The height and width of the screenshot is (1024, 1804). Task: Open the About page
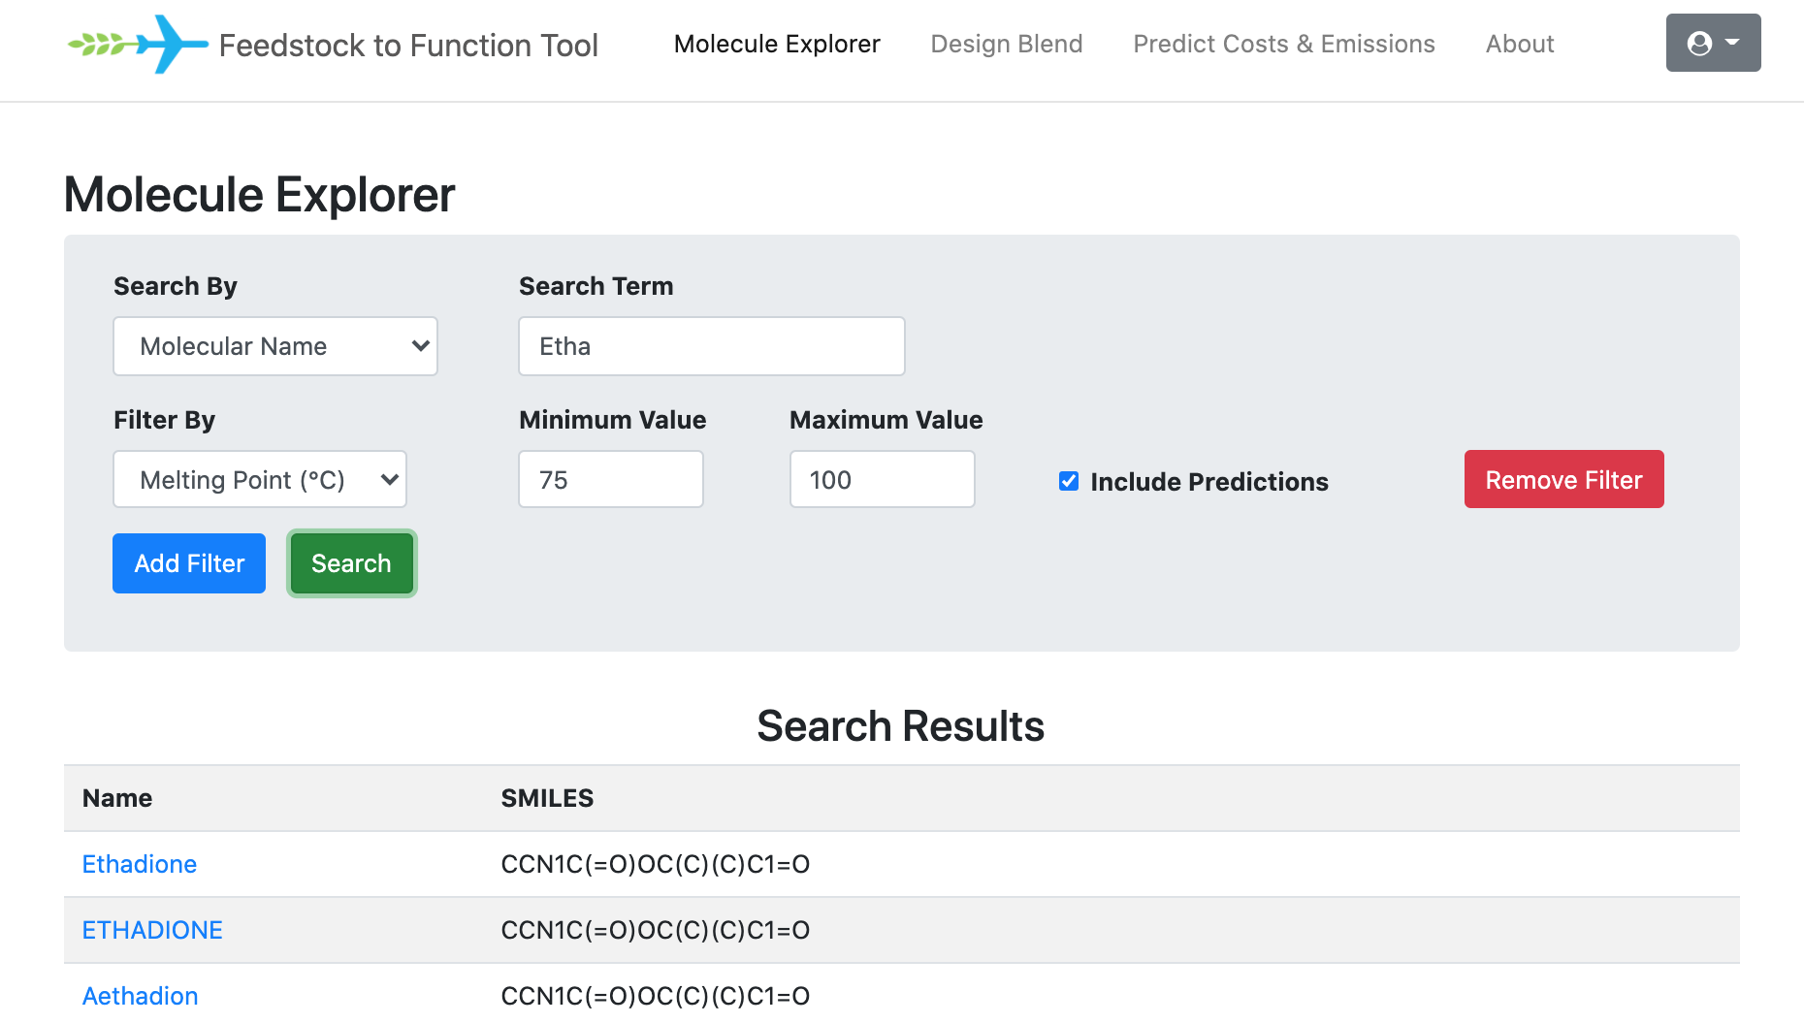click(1519, 45)
